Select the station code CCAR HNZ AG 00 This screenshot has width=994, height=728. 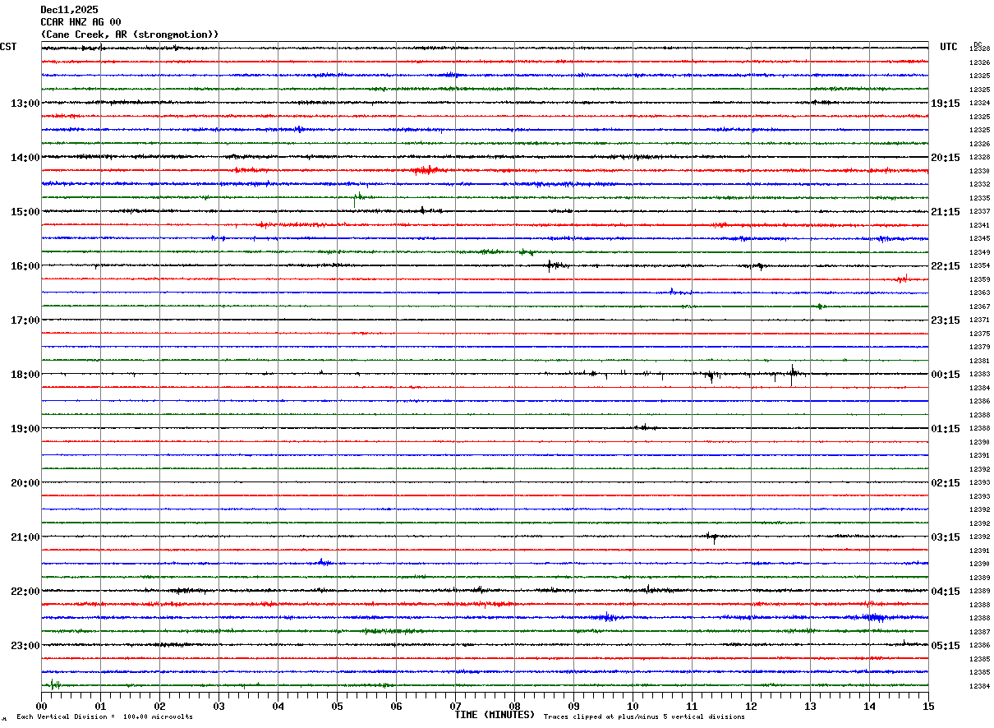click(x=81, y=22)
